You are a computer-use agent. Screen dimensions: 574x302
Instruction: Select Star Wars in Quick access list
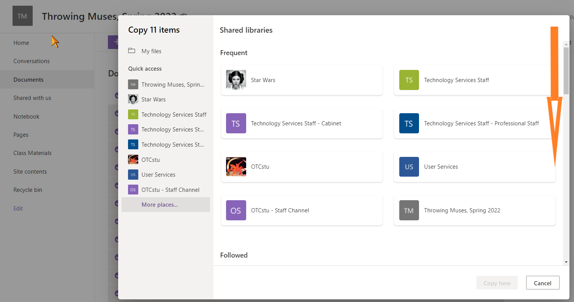point(166,100)
